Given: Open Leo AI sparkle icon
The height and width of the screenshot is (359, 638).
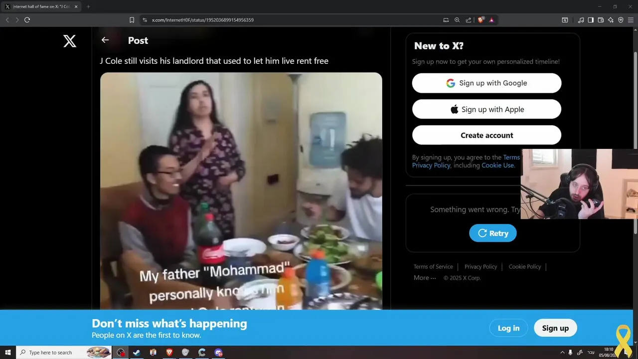Looking at the screenshot, I should (x=611, y=20).
